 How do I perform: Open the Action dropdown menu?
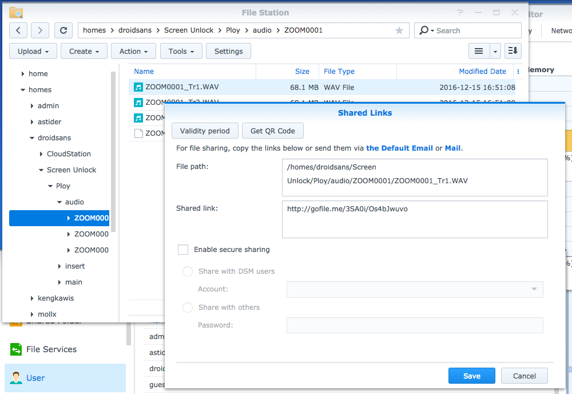click(x=133, y=51)
